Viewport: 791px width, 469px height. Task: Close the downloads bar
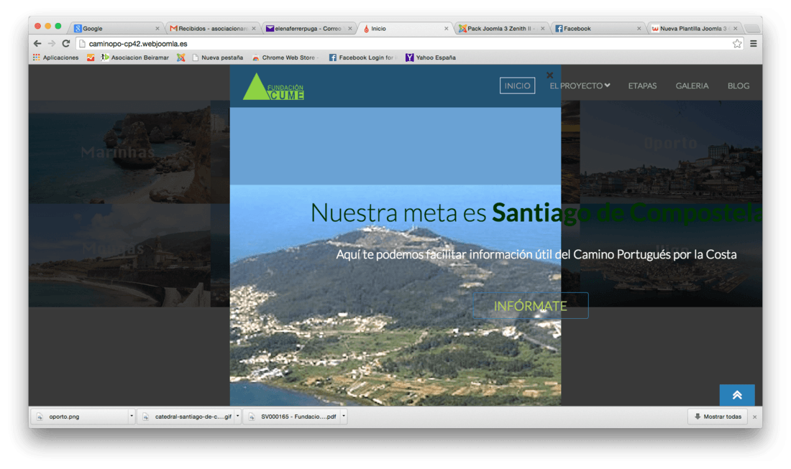(x=754, y=417)
